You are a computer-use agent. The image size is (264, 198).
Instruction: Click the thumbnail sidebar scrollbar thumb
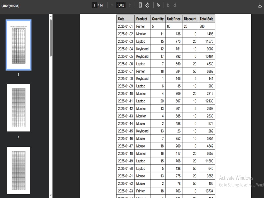(51, 38)
